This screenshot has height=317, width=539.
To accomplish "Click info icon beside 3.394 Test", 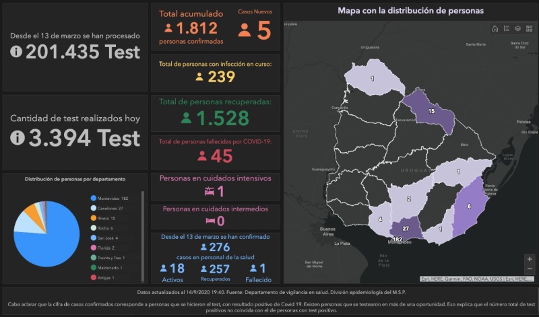I will 17,137.
